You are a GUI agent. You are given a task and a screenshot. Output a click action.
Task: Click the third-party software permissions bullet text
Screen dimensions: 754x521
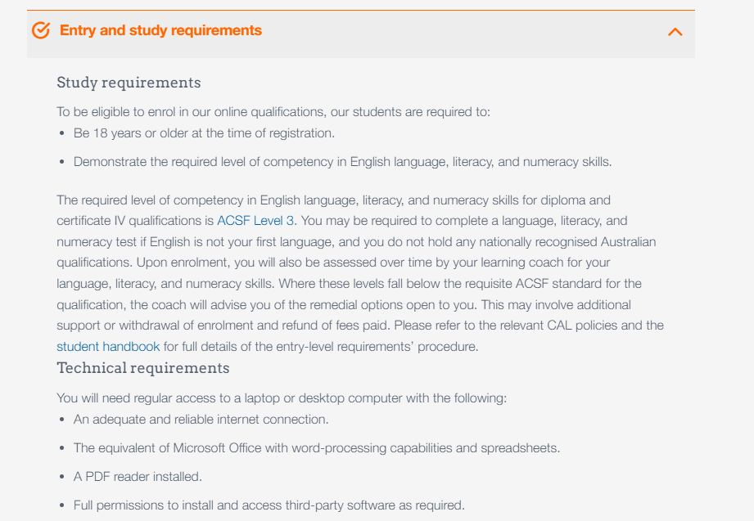[x=269, y=505]
